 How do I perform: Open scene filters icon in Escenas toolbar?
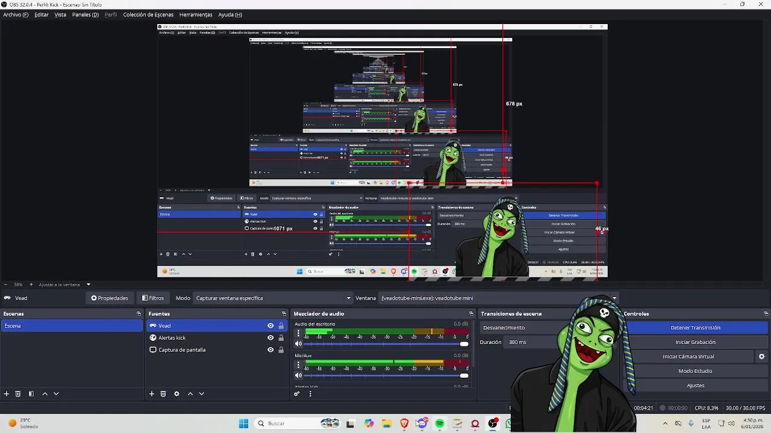pos(31,394)
